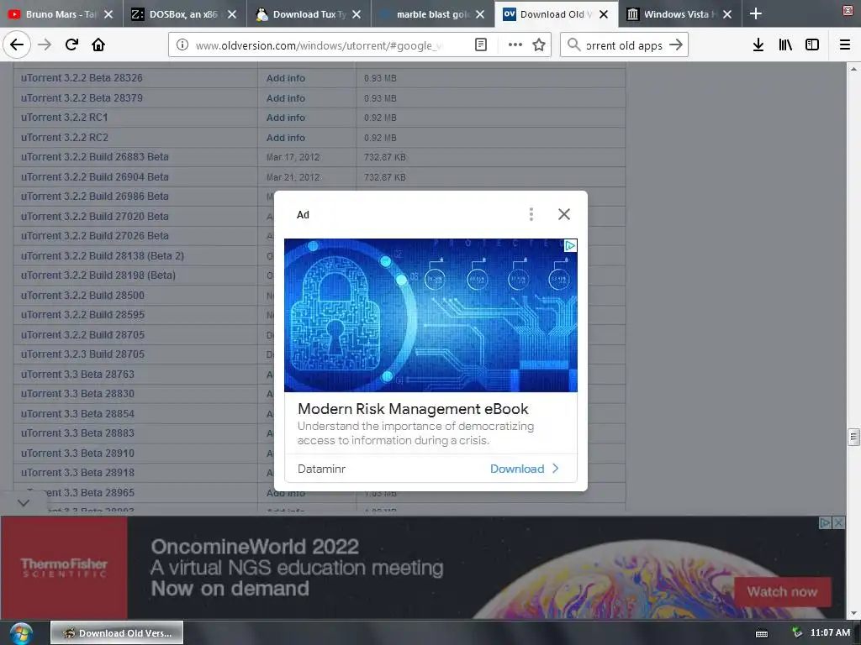The image size is (861, 645).
Task: Open uTorrent 3.2.2 RC1 link
Action: [x=65, y=118]
